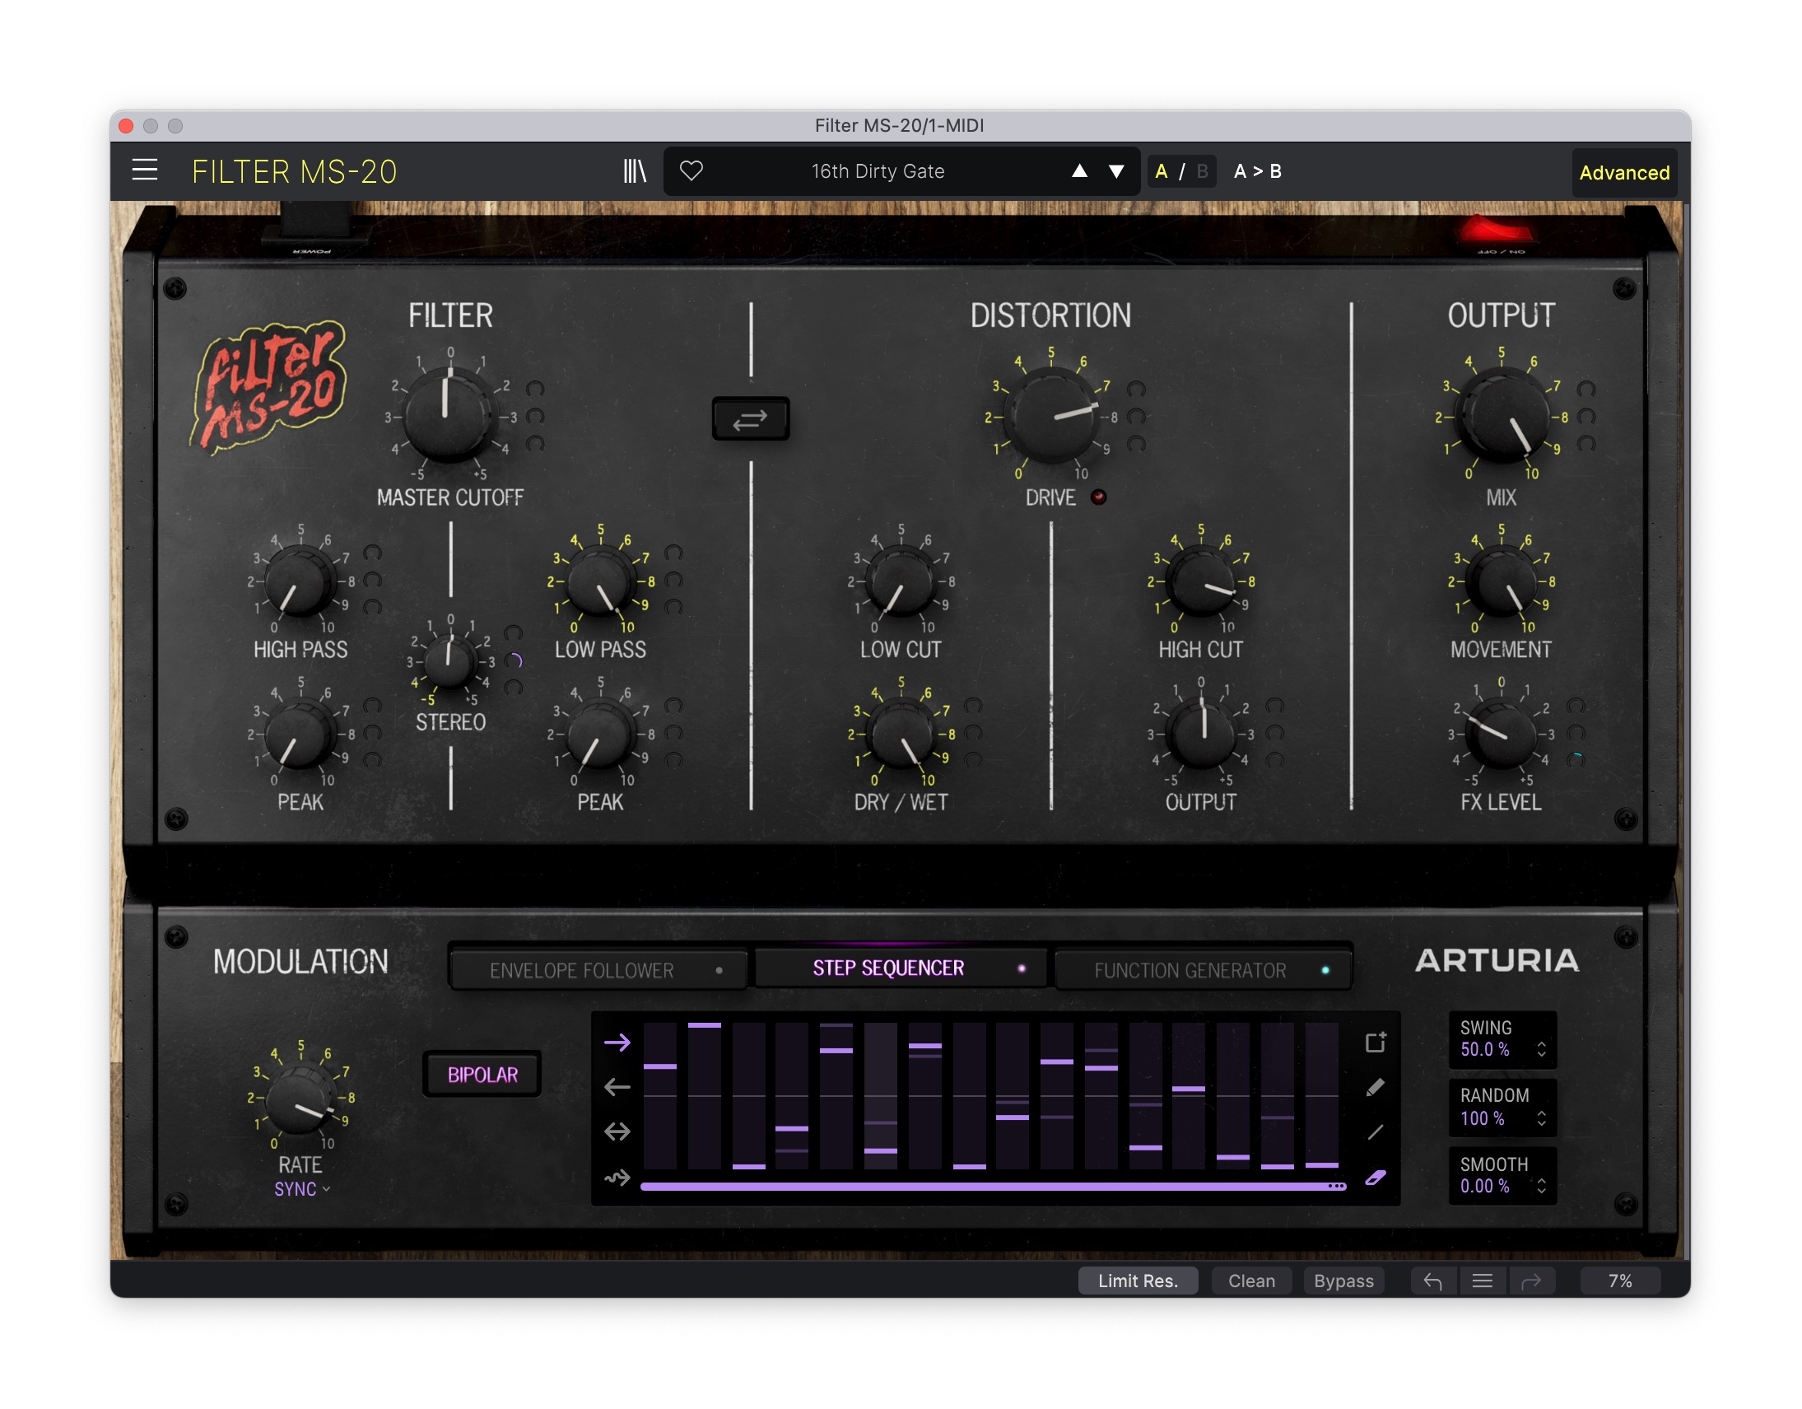Click the swap arrows icon between Filter and Distortion
Viewport: 1802px width, 1409px height.
[750, 419]
